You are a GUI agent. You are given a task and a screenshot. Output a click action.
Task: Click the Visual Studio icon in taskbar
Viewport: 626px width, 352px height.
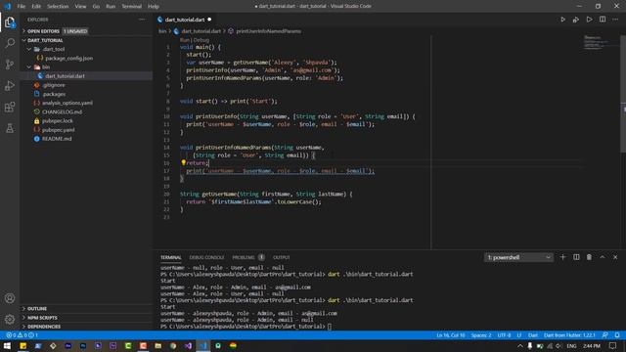click(x=188, y=345)
